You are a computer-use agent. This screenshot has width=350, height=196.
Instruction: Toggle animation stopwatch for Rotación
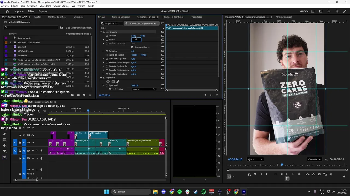[107, 51]
